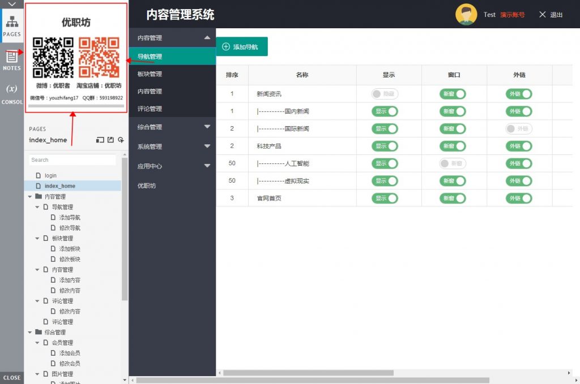Expand the 应用中心 sidebar menu arrow
This screenshot has height=384, width=580.
coord(207,166)
